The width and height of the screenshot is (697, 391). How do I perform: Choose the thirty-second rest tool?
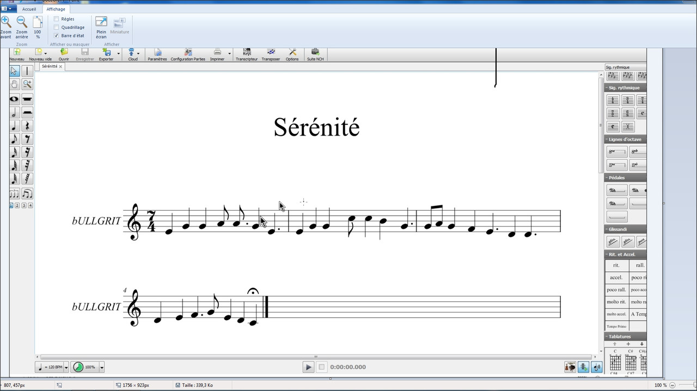(x=27, y=165)
